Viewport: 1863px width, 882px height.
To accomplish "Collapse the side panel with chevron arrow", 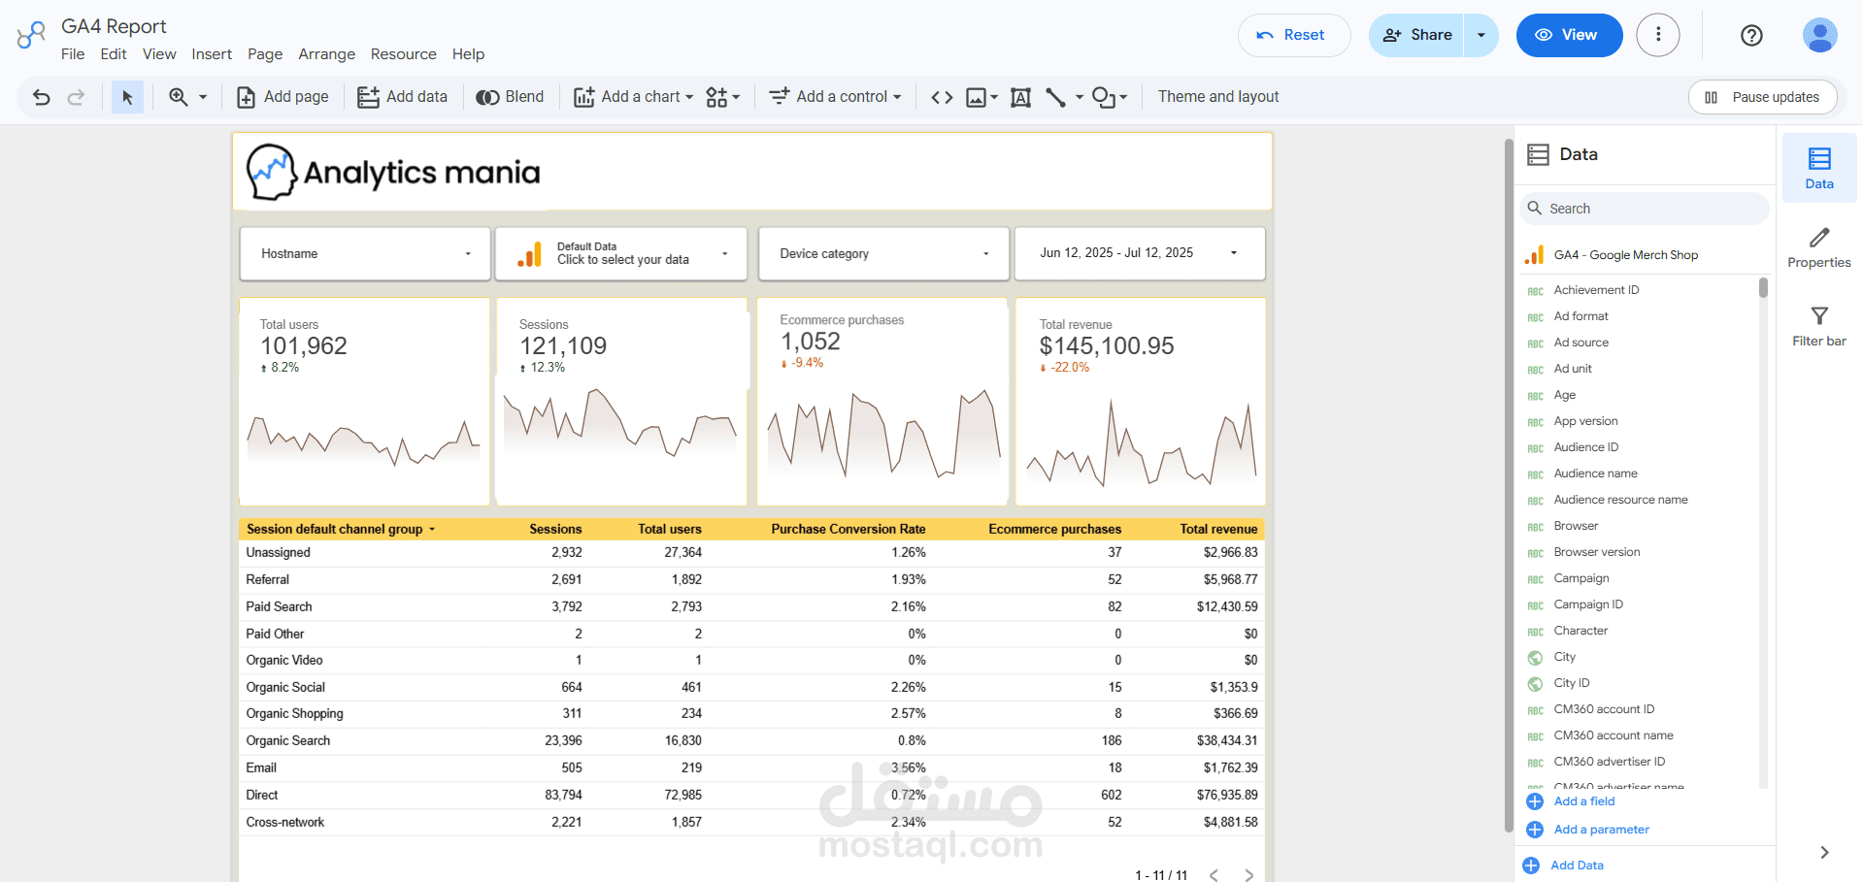I will pos(1824,852).
